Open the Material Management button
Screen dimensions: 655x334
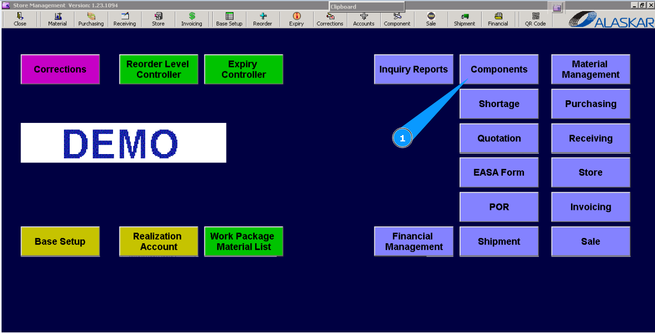click(591, 69)
